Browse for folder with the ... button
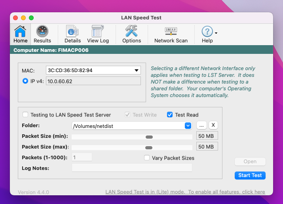283x204 pixels. pyautogui.click(x=201, y=125)
